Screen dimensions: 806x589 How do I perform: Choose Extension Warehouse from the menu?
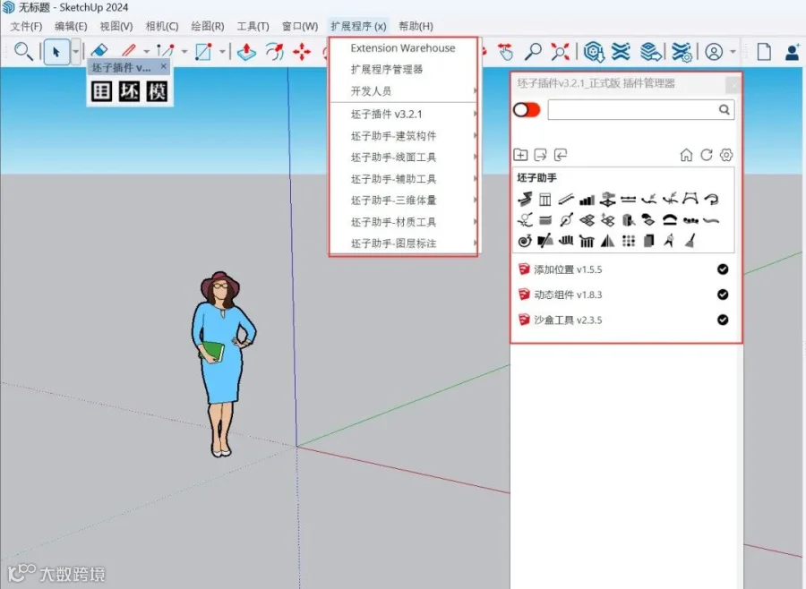(403, 47)
